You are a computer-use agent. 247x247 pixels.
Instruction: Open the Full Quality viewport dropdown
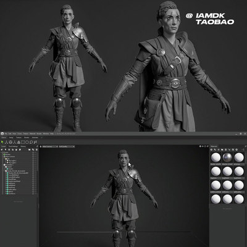click(x=67, y=146)
